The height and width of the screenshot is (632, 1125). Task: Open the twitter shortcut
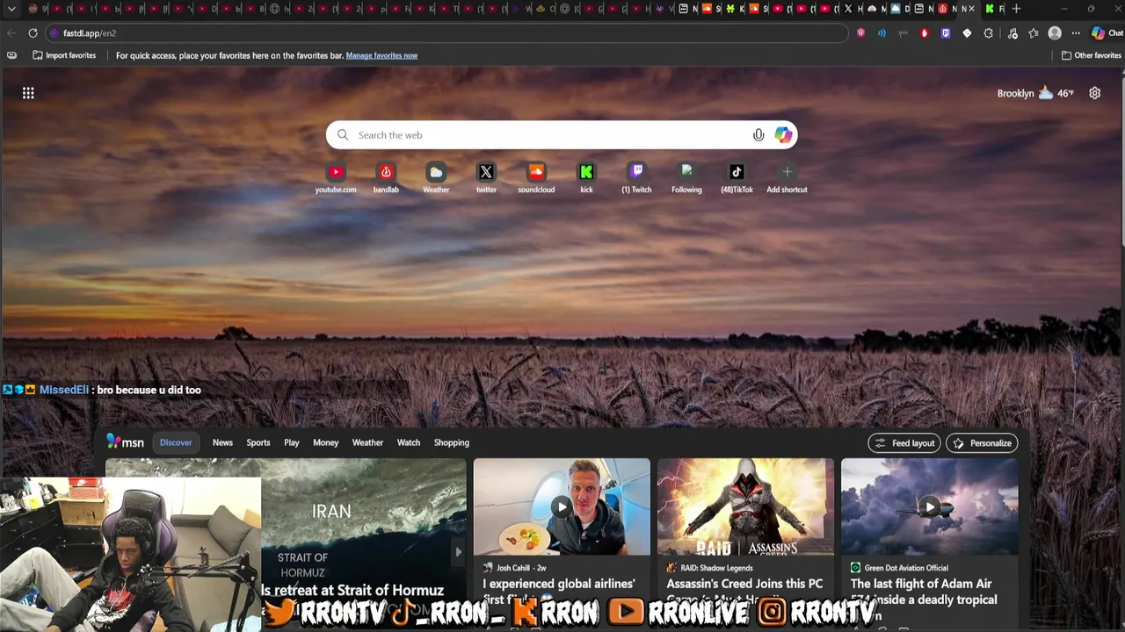[486, 177]
